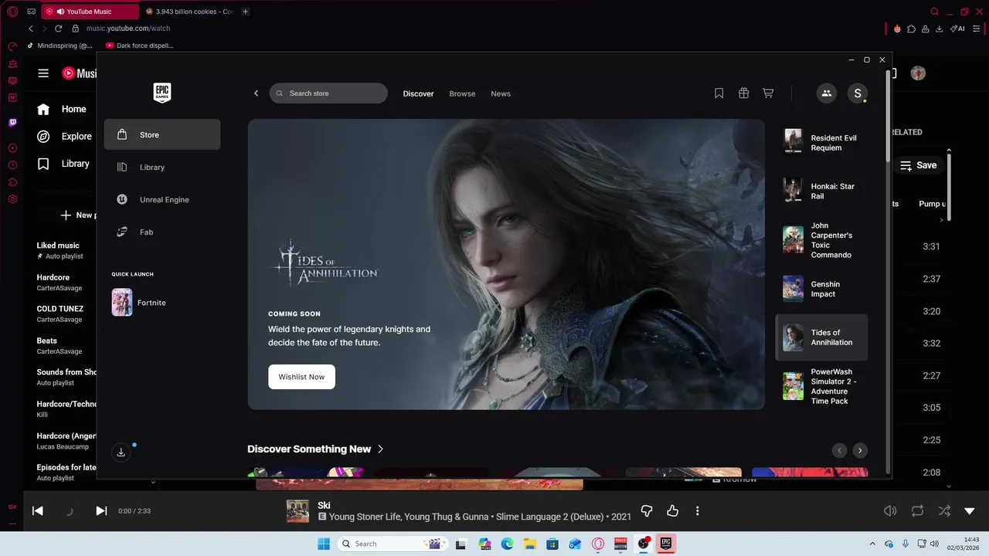Open the Dark force dispell bookmark
The width and height of the screenshot is (989, 556).
[x=140, y=46]
